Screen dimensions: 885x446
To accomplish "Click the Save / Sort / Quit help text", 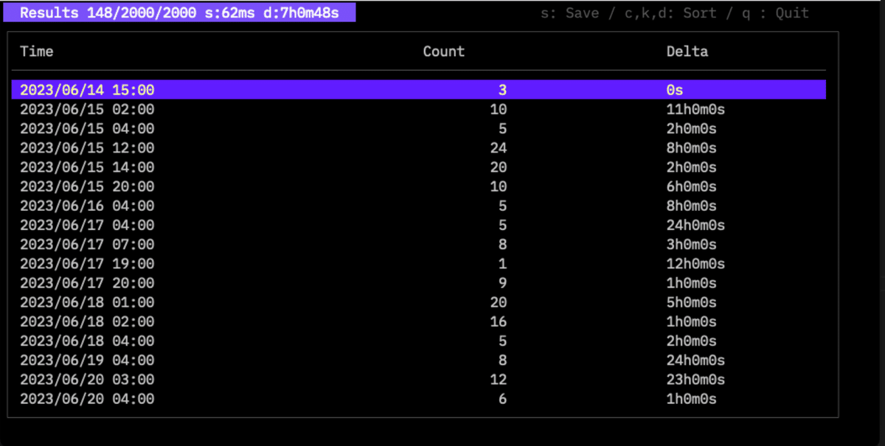I will (x=675, y=13).
